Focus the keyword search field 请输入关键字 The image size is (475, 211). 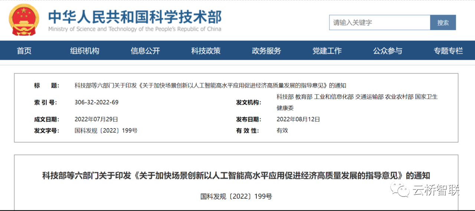[x=380, y=23]
